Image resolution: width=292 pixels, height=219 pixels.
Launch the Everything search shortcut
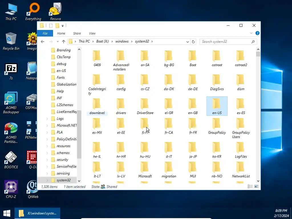[x=33, y=11]
